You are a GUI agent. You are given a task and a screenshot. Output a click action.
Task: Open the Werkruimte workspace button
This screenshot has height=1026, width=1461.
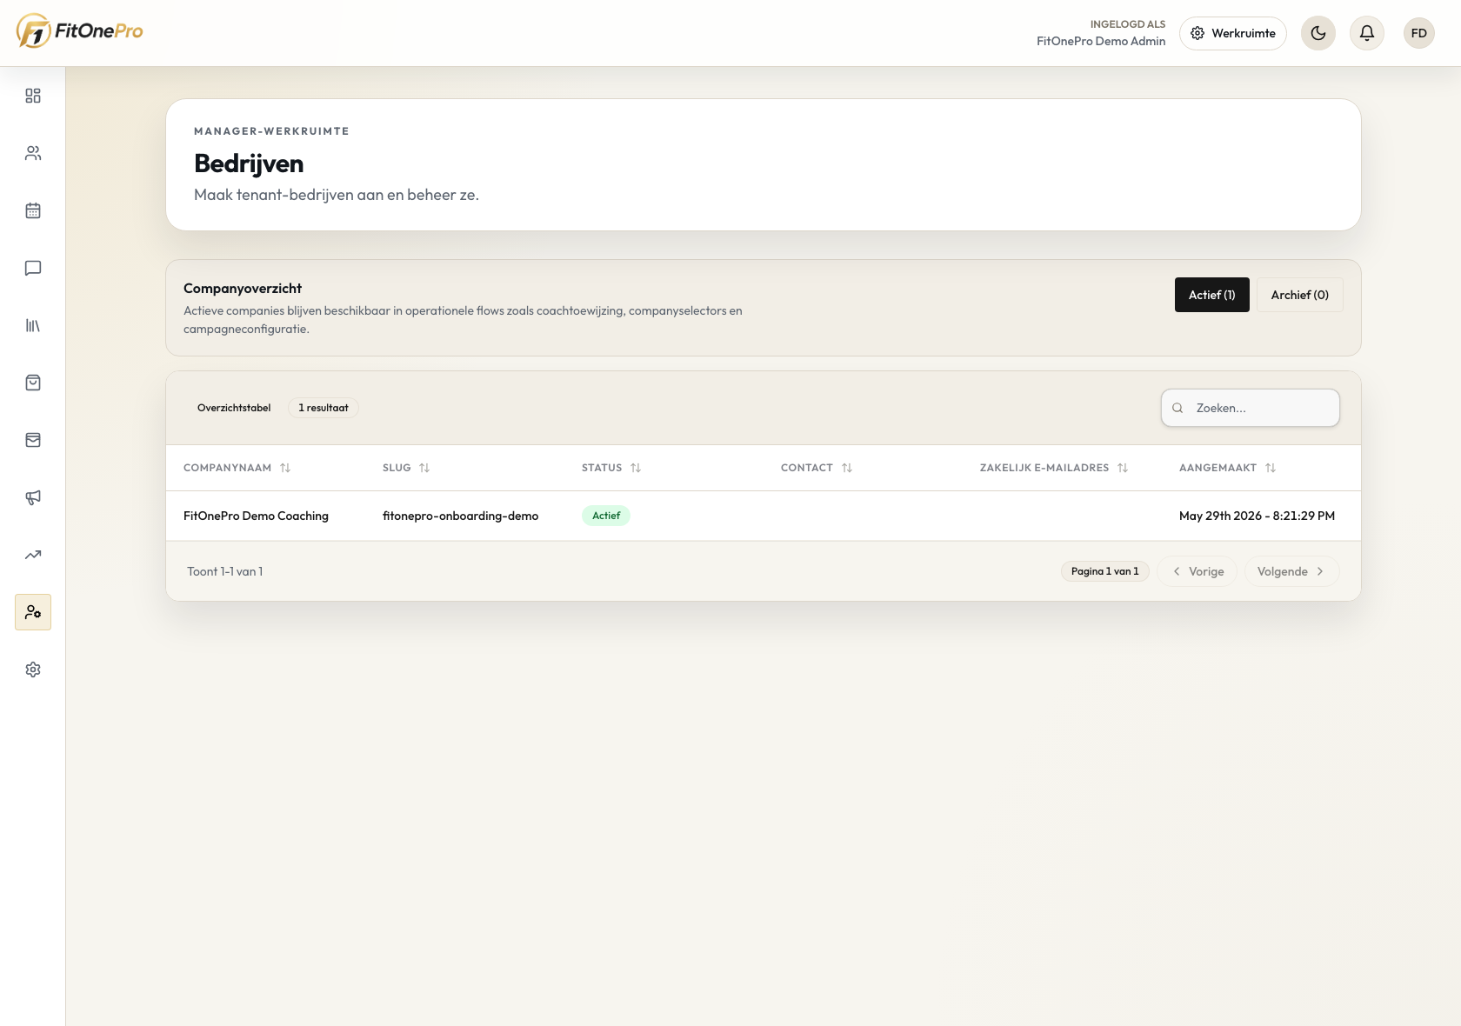pyautogui.click(x=1233, y=33)
